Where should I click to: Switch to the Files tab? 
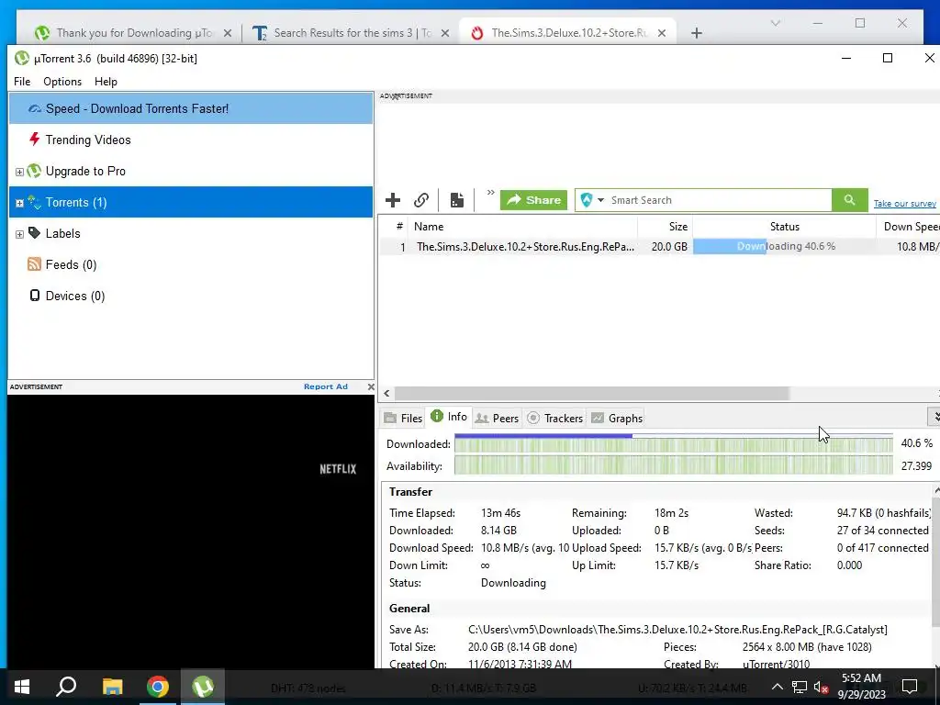point(403,418)
